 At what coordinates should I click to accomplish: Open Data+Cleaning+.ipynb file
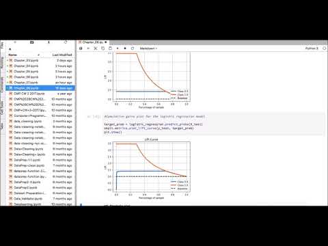point(40,154)
